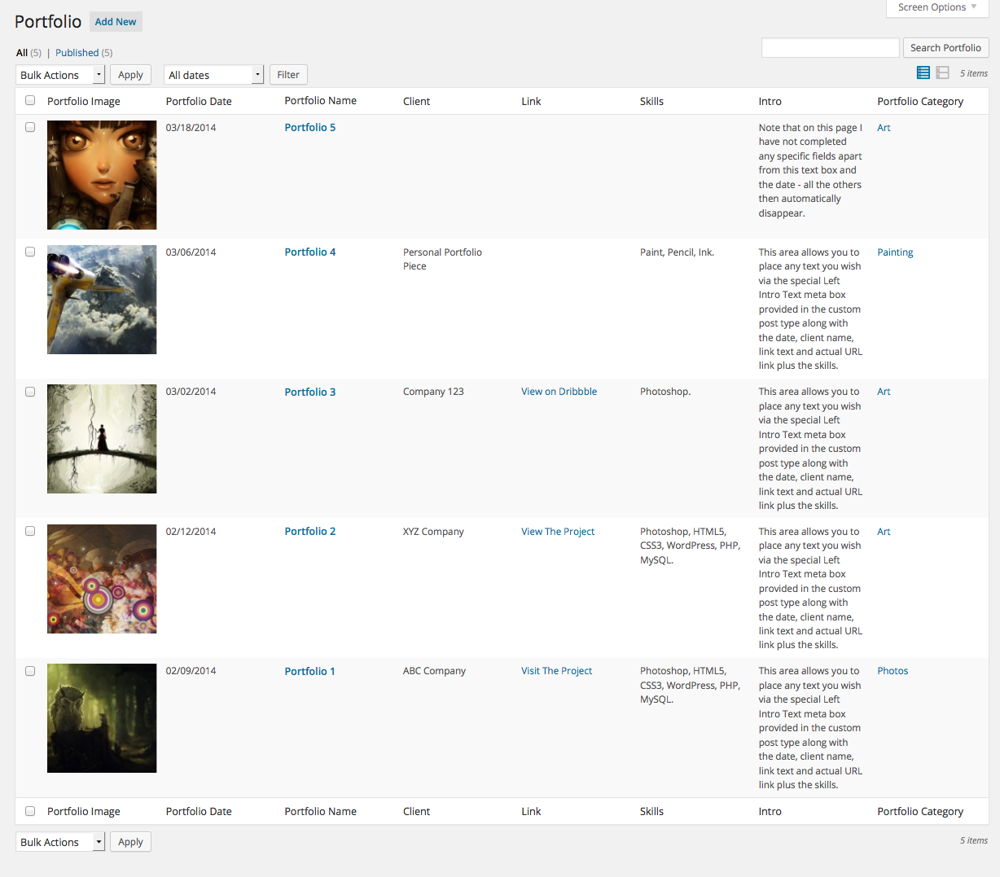
Task: Click the Intro header in bottom row
Action: (770, 812)
